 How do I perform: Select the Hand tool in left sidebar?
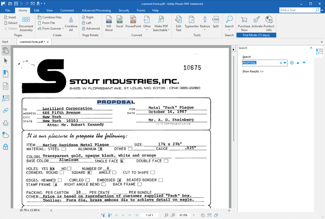pyautogui.click(x=6, y=50)
